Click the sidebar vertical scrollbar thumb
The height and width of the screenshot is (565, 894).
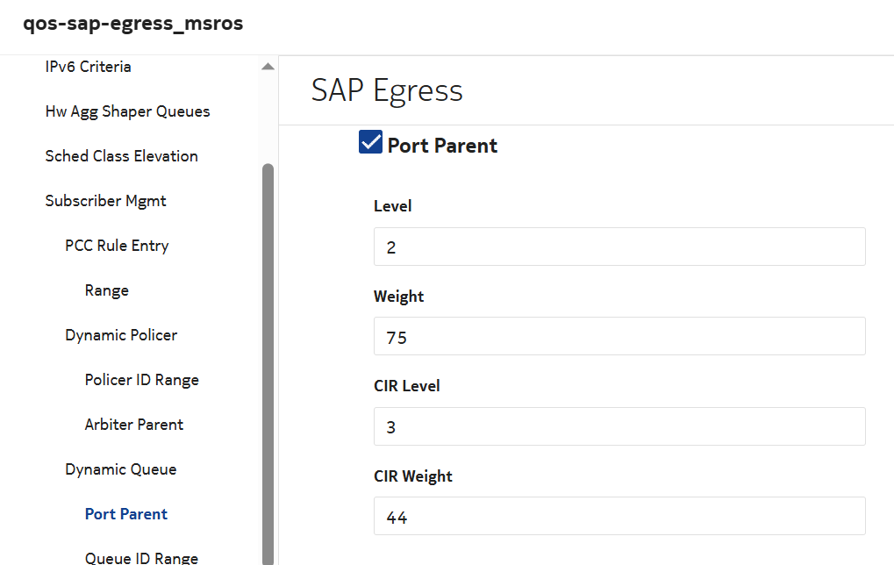(x=268, y=351)
